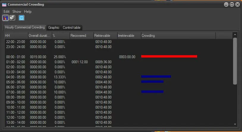Viewport: 242px width, 132px height.
Task: Minimize the Commercial Crowding window
Action: (226, 4)
